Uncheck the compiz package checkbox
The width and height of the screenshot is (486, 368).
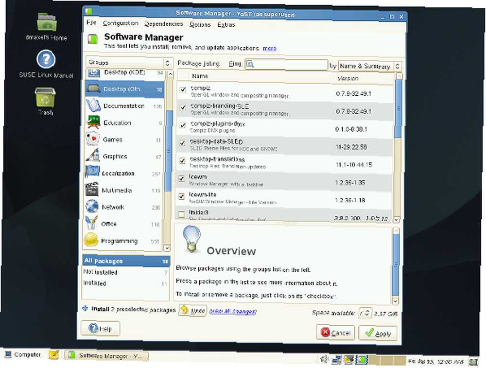[183, 89]
